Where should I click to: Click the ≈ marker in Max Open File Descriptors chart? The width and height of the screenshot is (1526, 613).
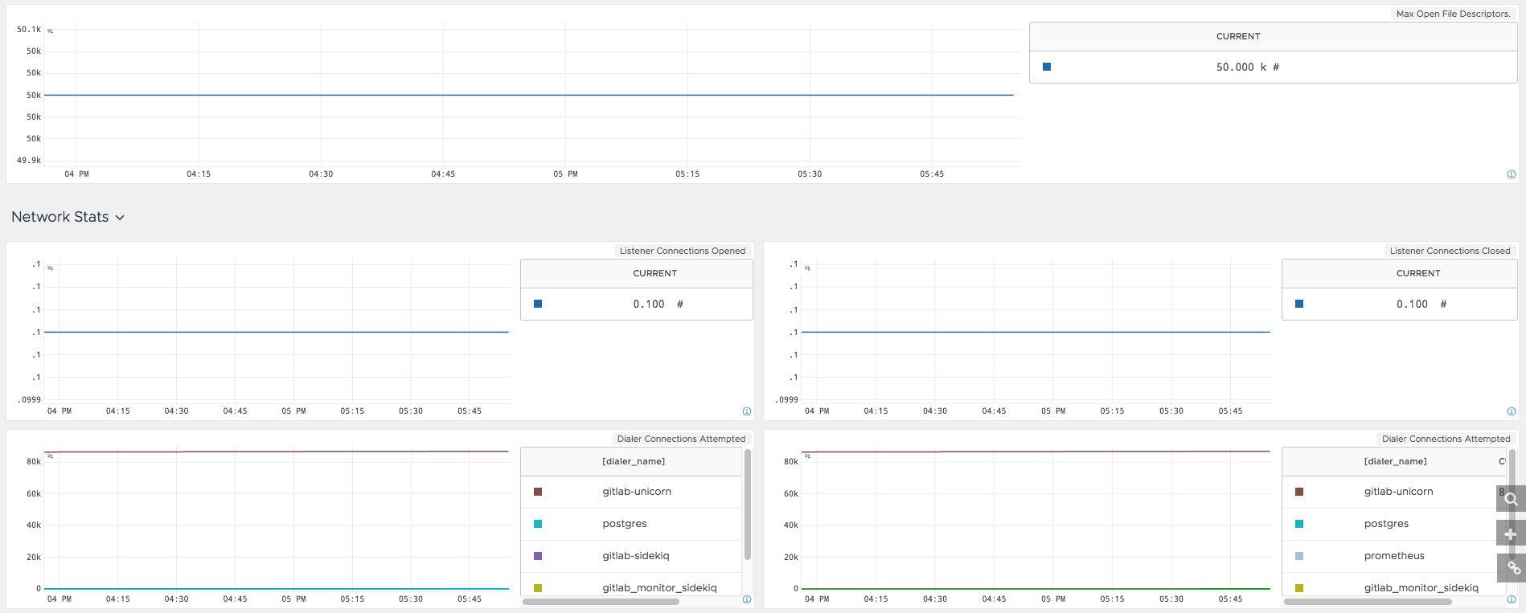[50, 31]
